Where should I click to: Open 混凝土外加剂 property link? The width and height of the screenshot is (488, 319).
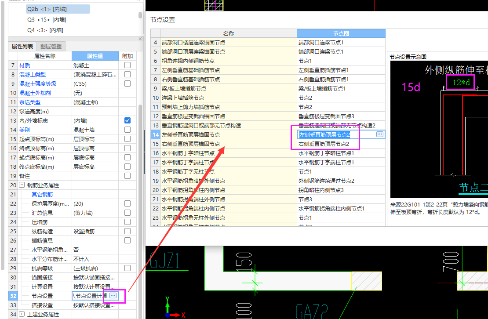35,93
